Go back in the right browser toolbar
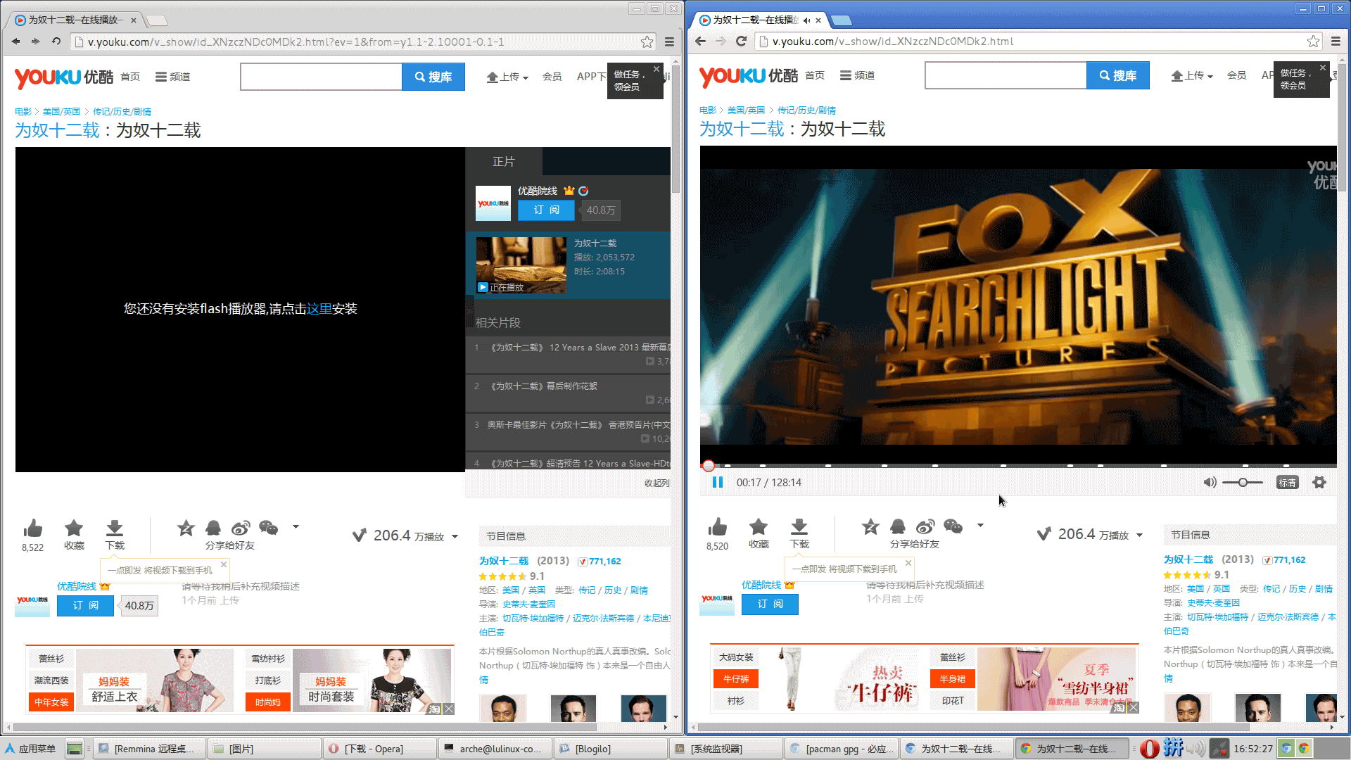The image size is (1351, 760). 700,42
